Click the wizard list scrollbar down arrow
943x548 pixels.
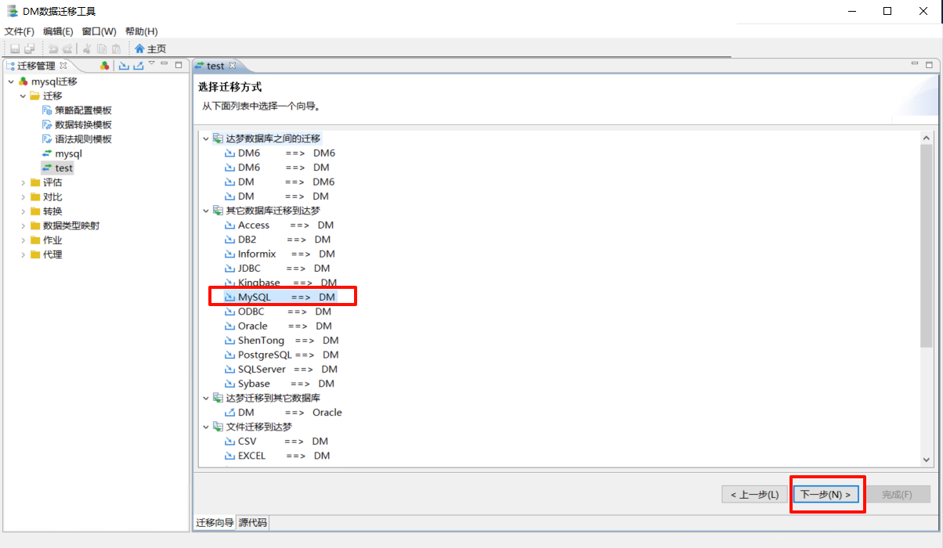pos(927,460)
